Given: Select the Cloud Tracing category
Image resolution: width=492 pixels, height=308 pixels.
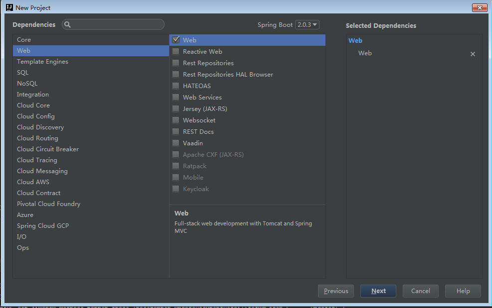Looking at the screenshot, I should click(91, 160).
